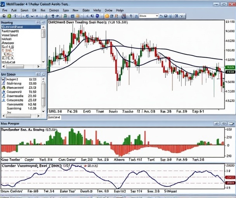The height and width of the screenshot is (198, 236).
Task: Select the chart tab below the price chart
Action: click(x=54, y=117)
